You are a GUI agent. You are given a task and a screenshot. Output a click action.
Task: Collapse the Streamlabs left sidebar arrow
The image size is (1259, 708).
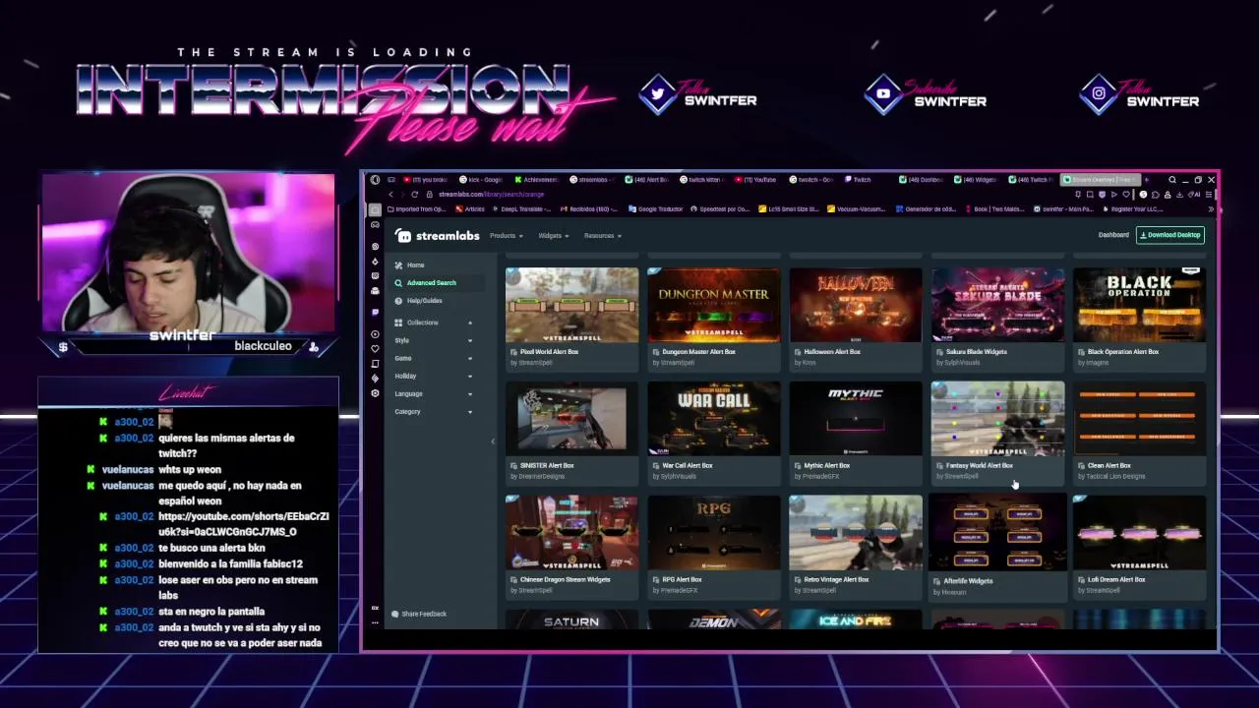(x=493, y=442)
